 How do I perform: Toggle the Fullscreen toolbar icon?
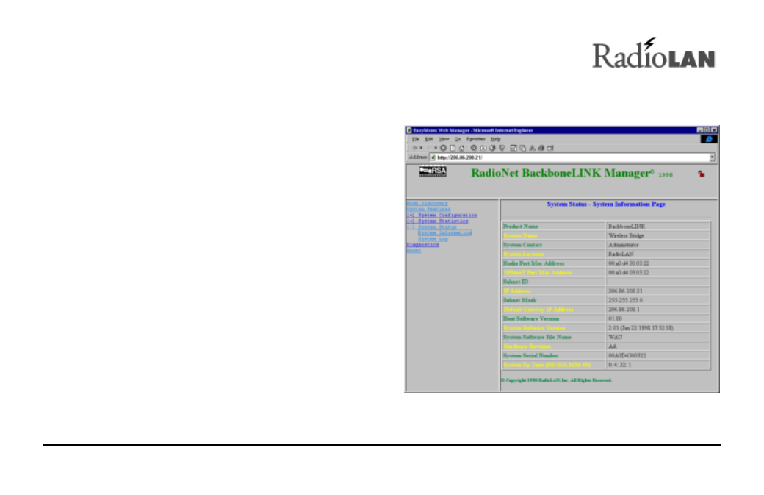click(x=513, y=148)
